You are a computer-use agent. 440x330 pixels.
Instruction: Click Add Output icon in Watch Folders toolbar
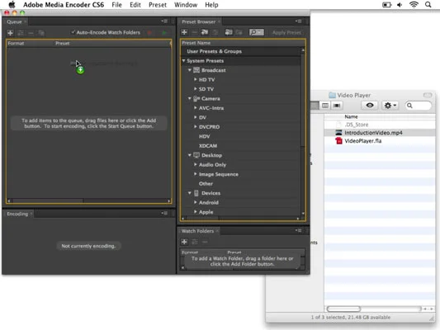pyautogui.click(x=195, y=242)
